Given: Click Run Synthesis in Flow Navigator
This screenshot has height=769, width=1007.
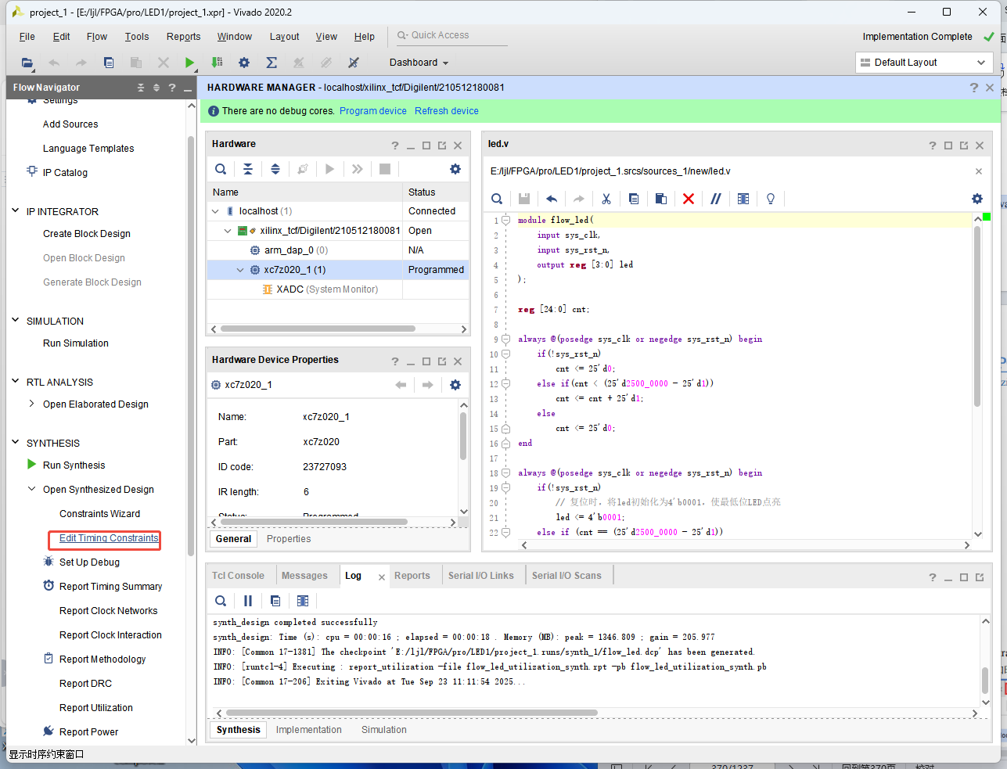Looking at the screenshot, I should pos(74,465).
